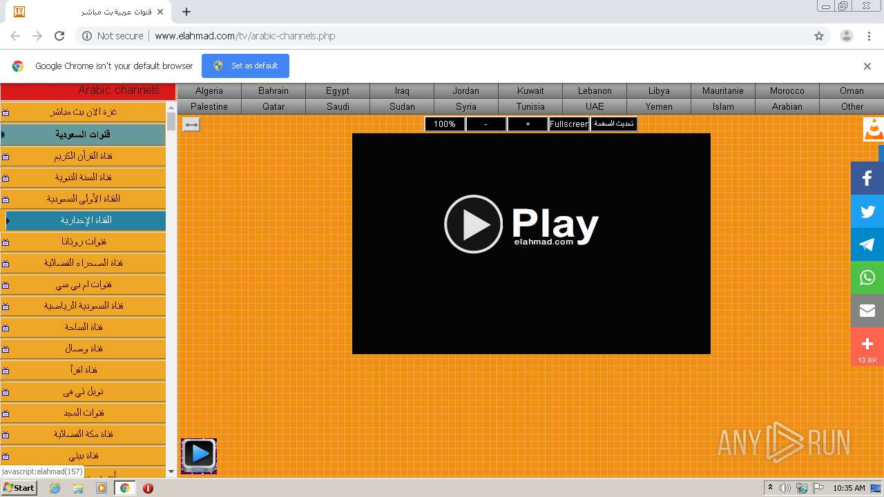Switch to the Saudi channels tab
The image size is (884, 497).
pos(338,106)
